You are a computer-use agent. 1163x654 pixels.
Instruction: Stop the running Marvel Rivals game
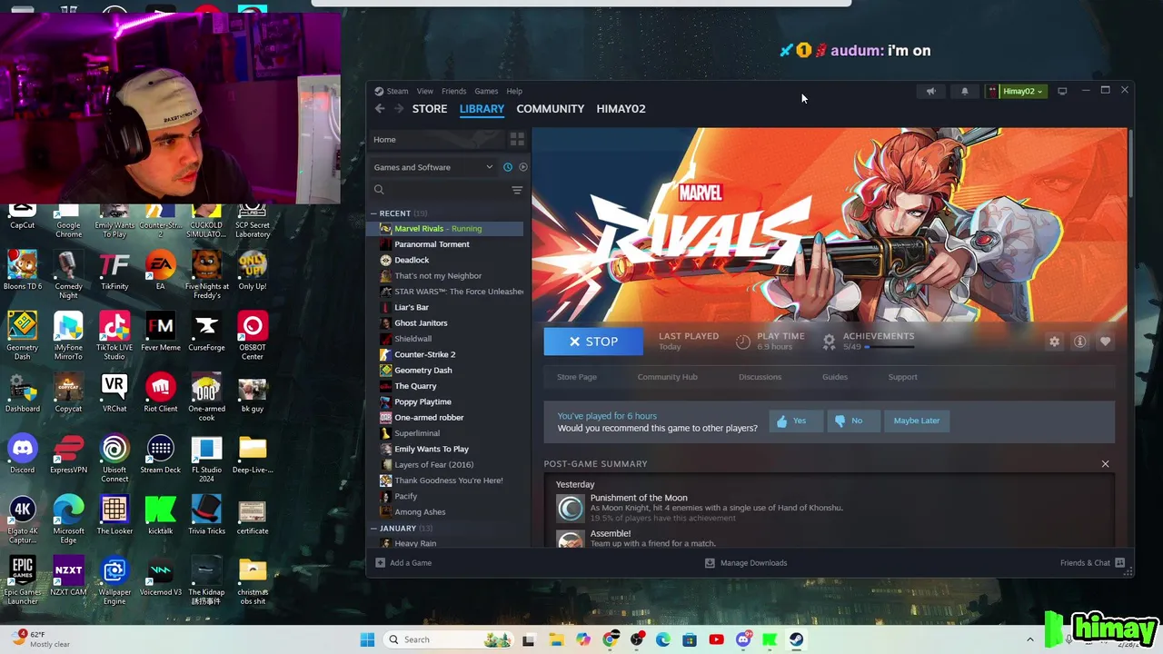(x=593, y=342)
